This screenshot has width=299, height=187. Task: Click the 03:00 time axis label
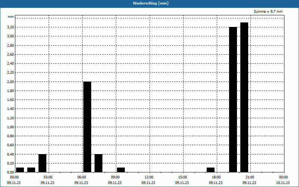tap(48, 177)
